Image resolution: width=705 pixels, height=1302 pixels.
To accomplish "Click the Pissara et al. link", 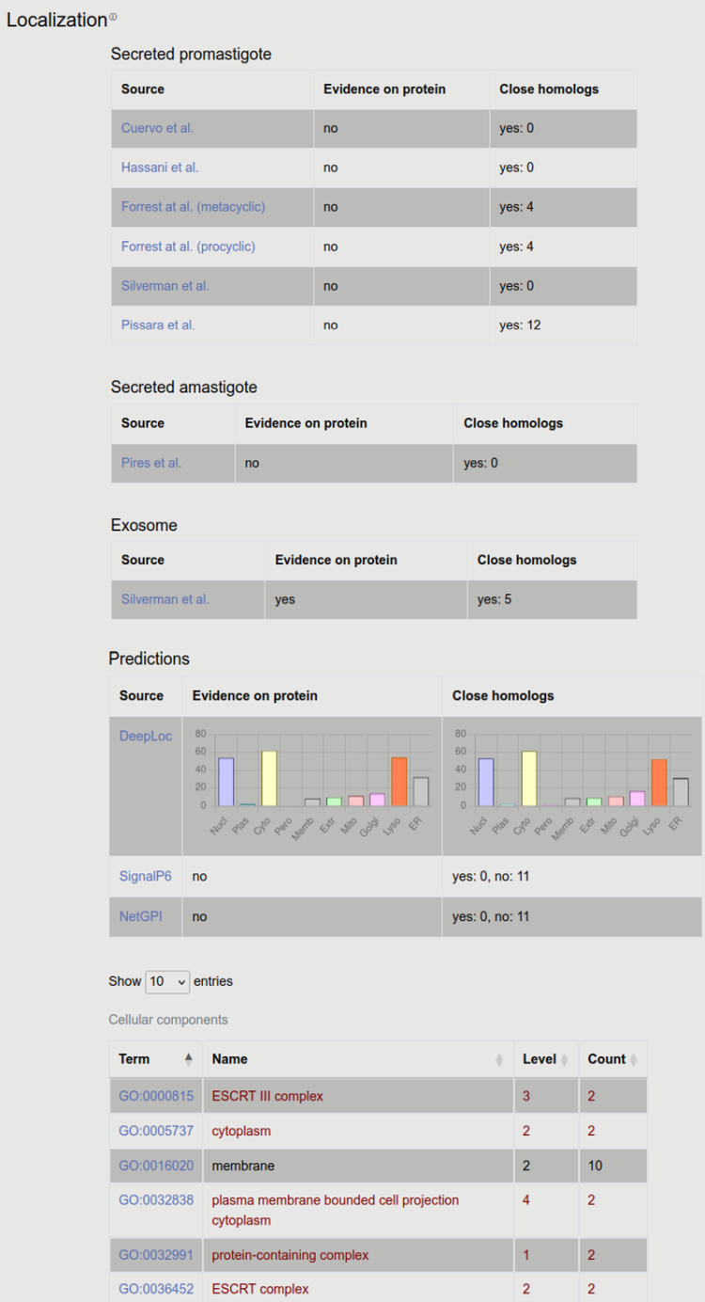I will click(x=158, y=325).
